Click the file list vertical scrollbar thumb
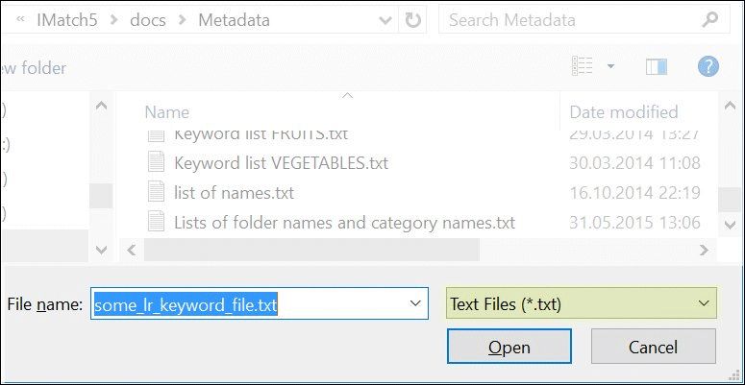This screenshot has width=745, height=385. point(730,200)
